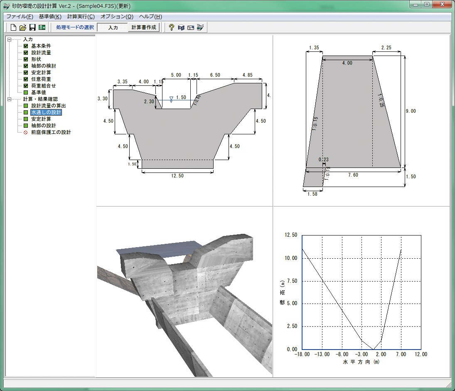Click the -18.00 label on the graph axis
Screen dimensions: 455x391
coord(302,354)
